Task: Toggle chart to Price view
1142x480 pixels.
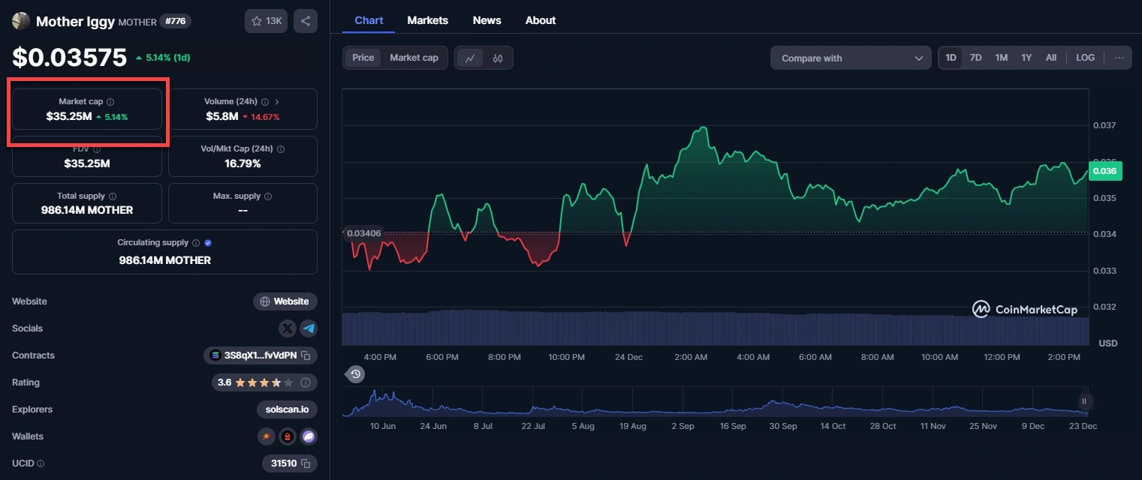Action: pos(363,58)
